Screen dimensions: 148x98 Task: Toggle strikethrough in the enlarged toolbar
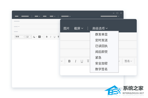[88, 61]
